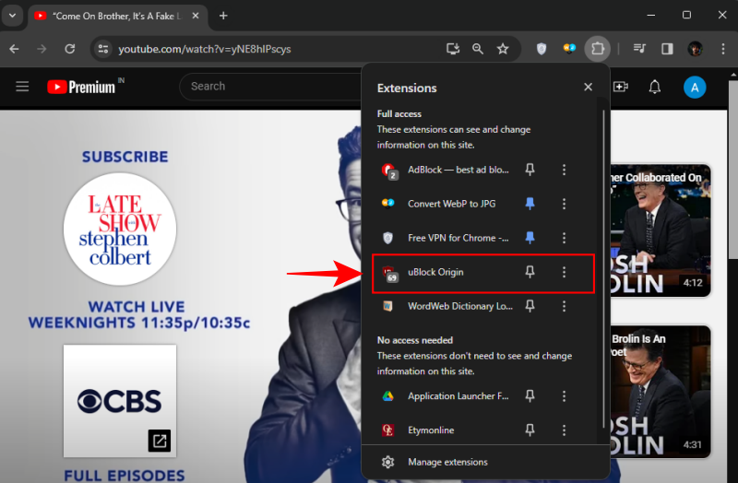The height and width of the screenshot is (483, 738).
Task: Open more actions for Free VPN for Chrome
Action: pos(564,238)
